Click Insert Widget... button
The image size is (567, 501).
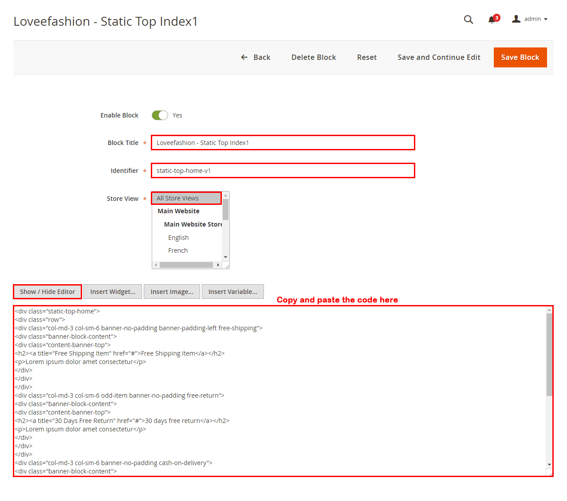[113, 292]
